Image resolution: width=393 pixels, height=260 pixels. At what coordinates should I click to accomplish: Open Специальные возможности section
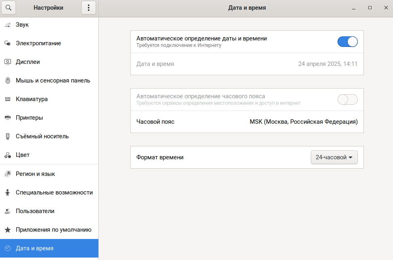click(49, 192)
